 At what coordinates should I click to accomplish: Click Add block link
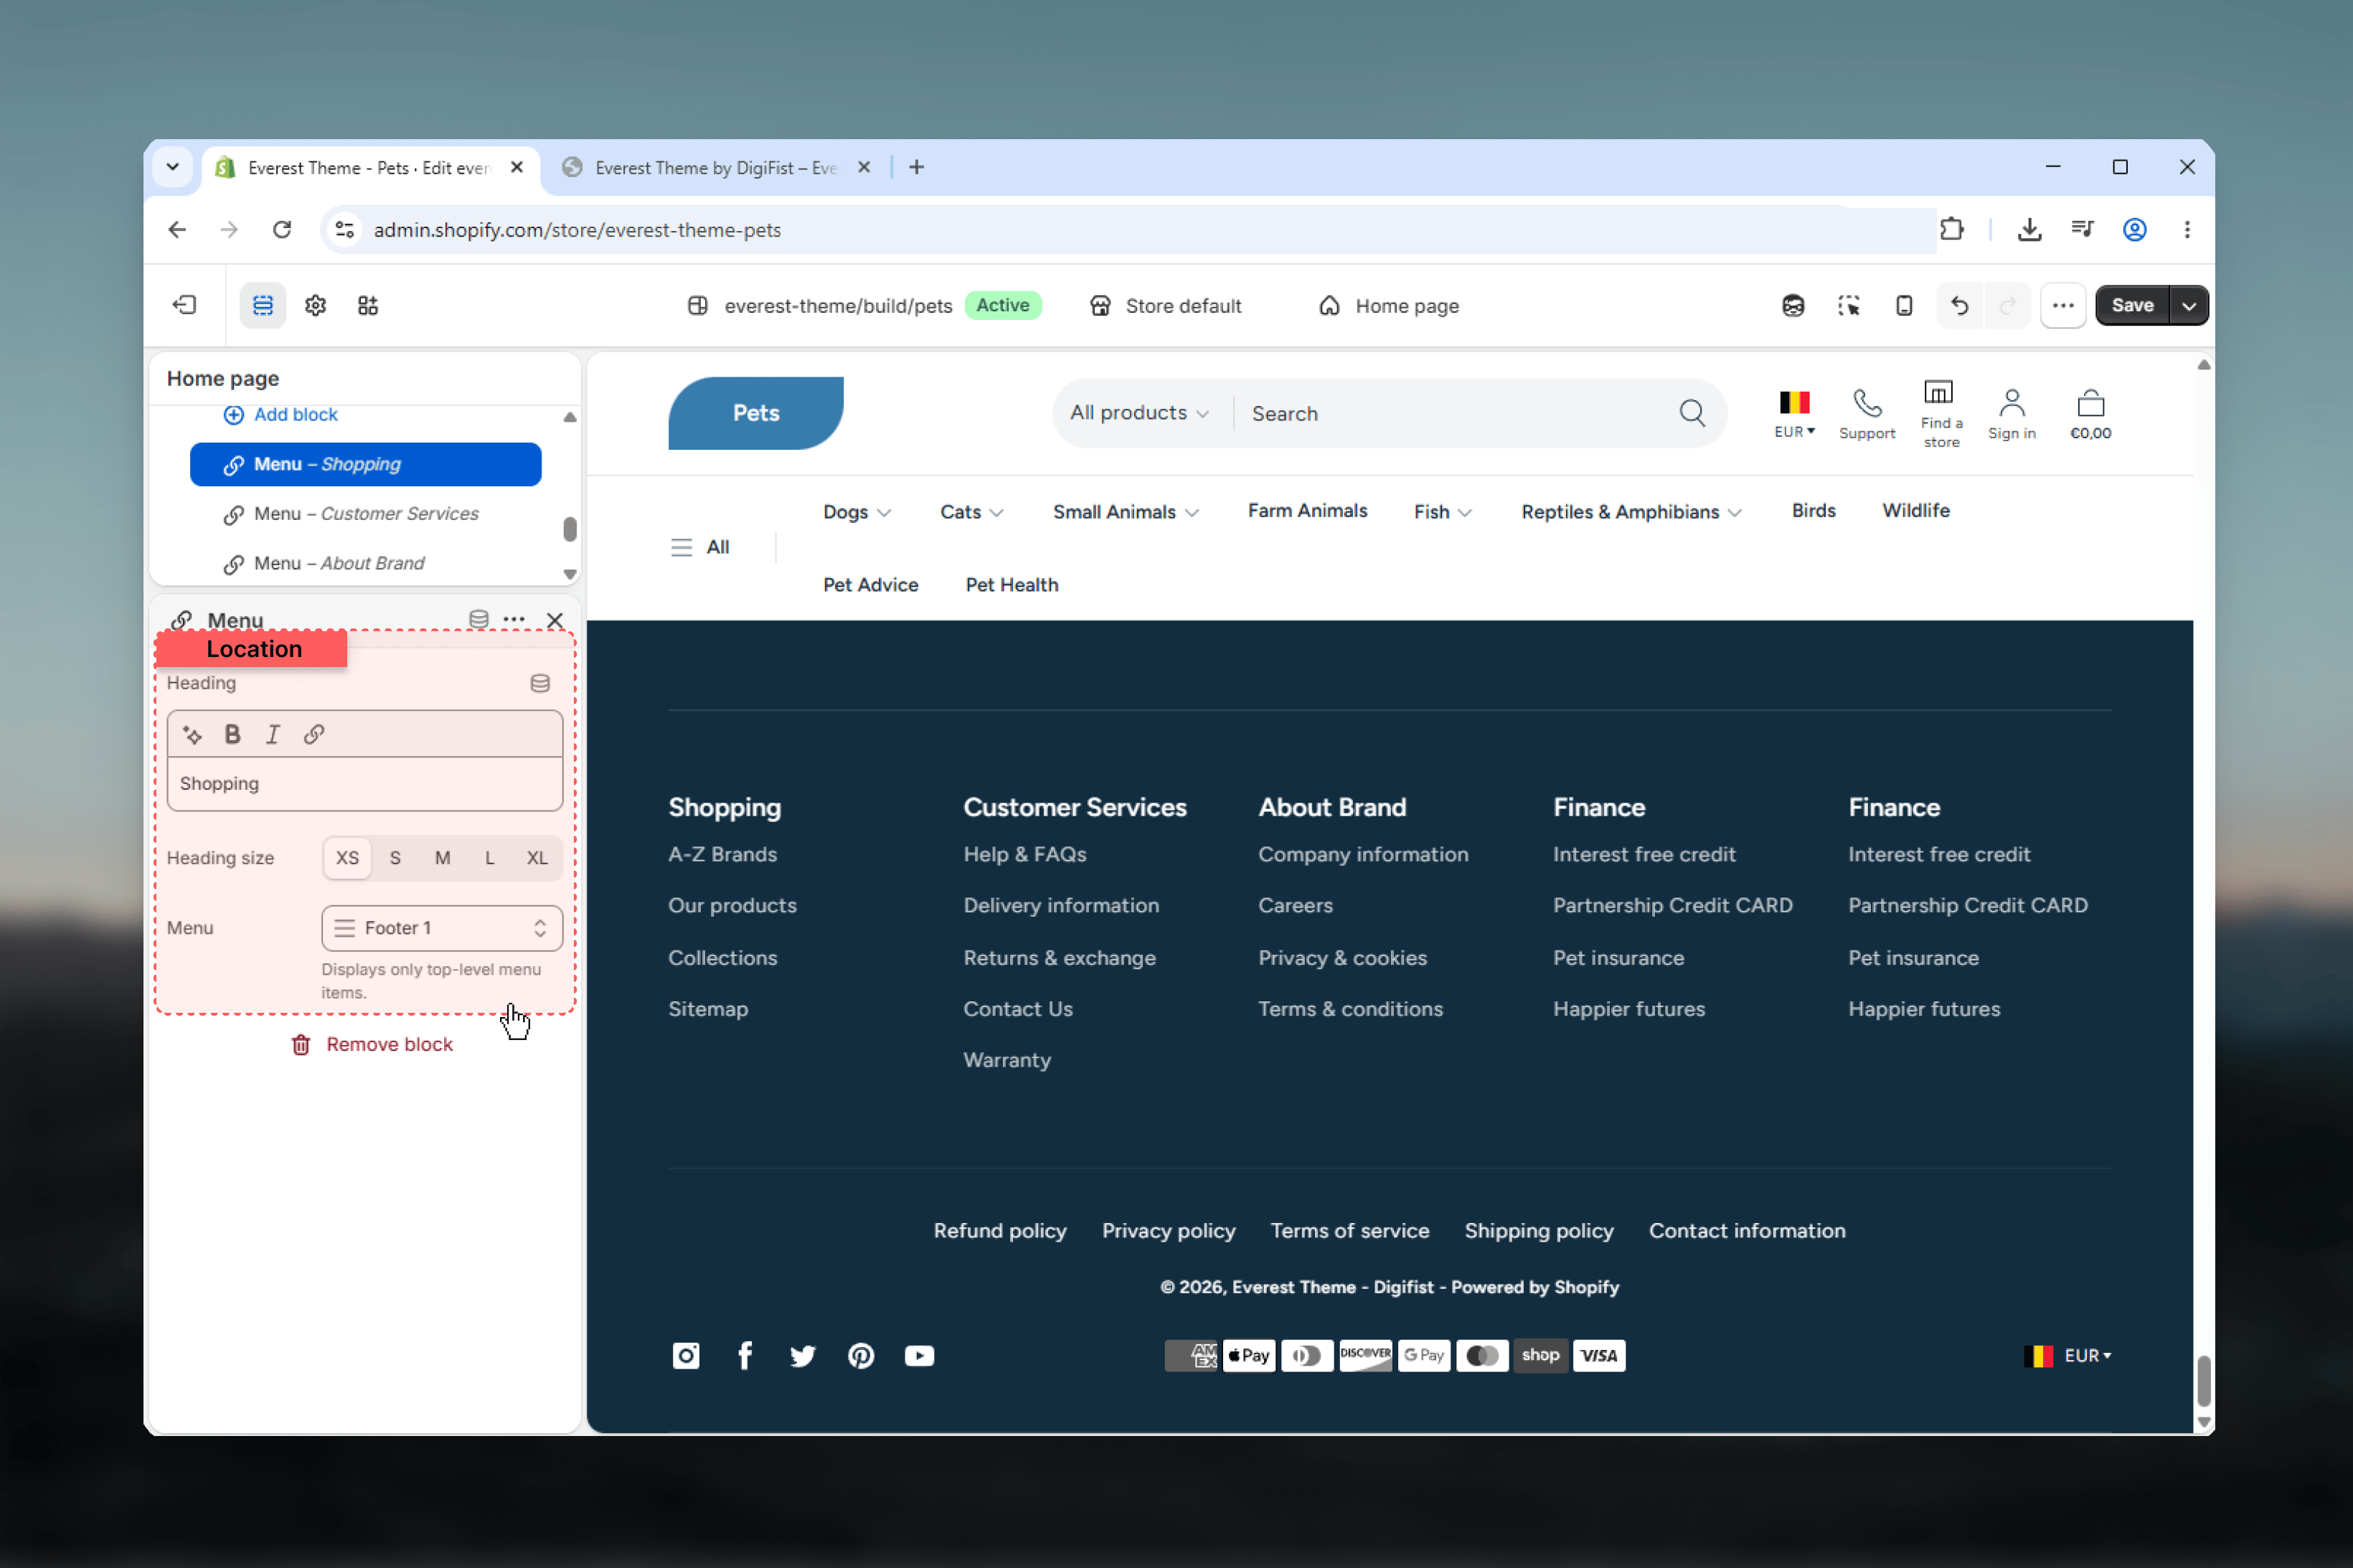coord(280,414)
